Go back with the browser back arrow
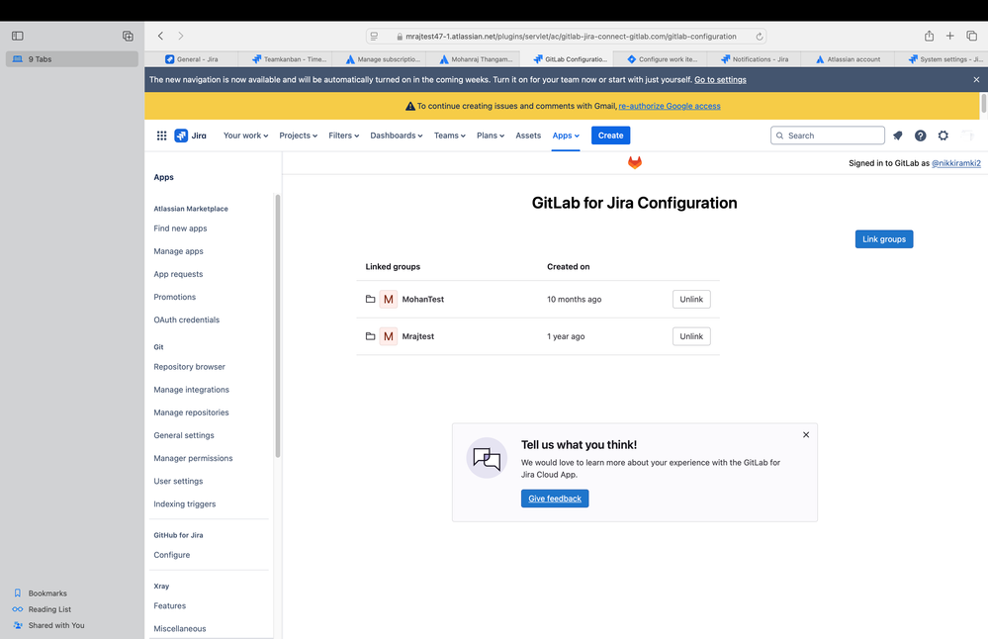988x639 pixels. tap(160, 36)
